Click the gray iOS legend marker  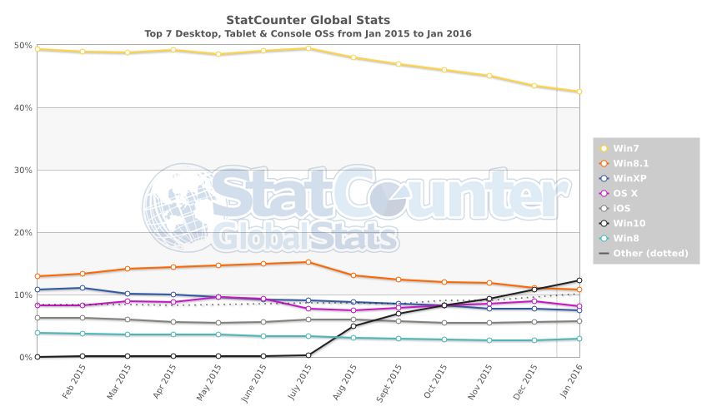[x=604, y=208]
